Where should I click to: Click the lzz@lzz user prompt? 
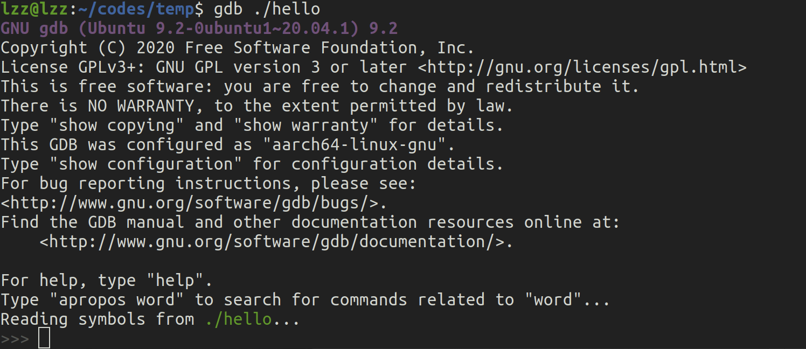(x=34, y=9)
